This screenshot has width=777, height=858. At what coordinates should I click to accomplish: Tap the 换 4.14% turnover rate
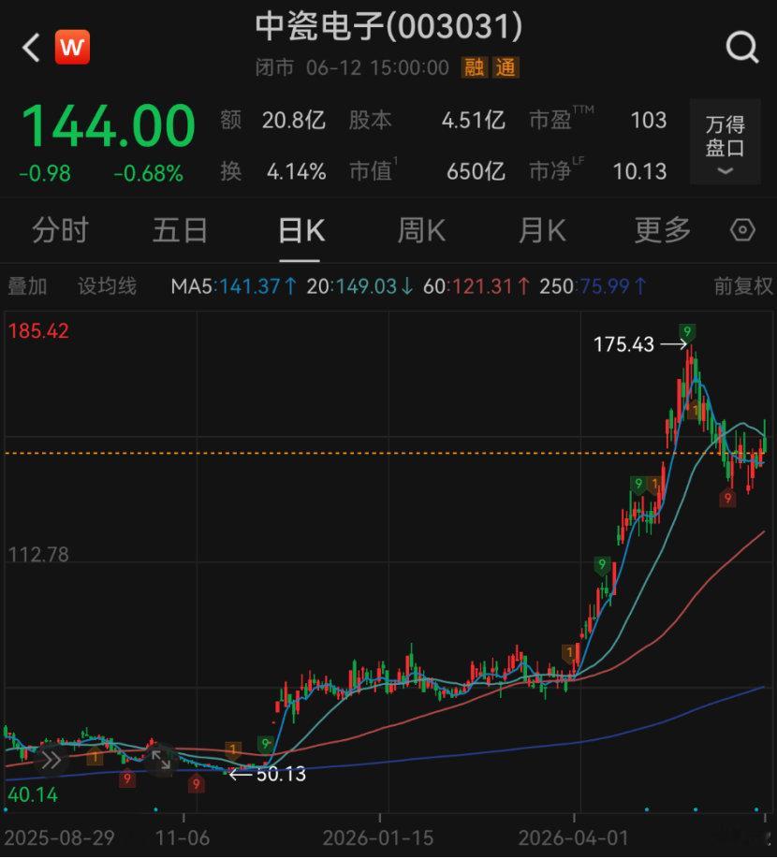click(296, 171)
